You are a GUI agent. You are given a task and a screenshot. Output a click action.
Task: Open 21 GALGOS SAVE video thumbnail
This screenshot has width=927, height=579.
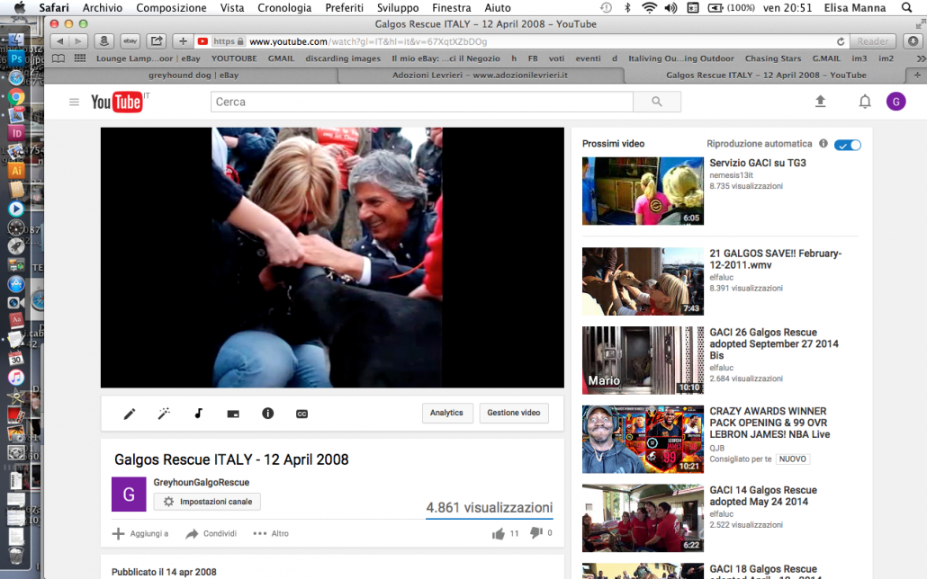point(643,281)
